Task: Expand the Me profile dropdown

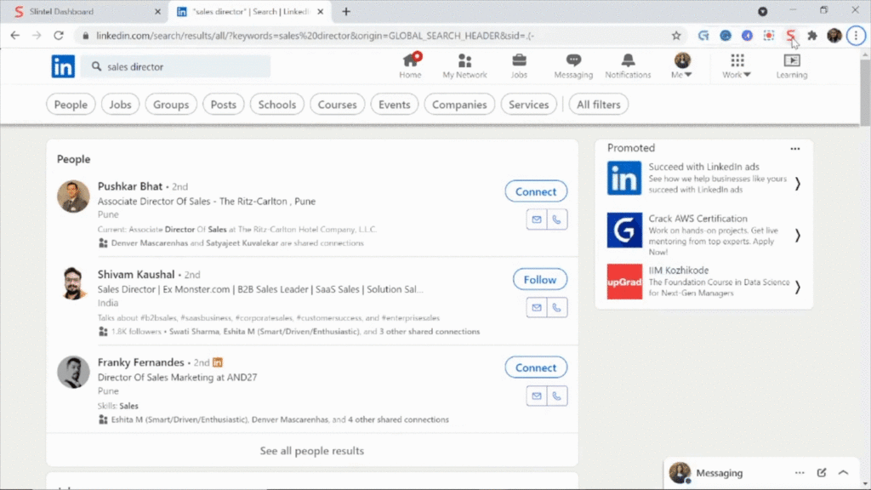Action: tap(682, 66)
